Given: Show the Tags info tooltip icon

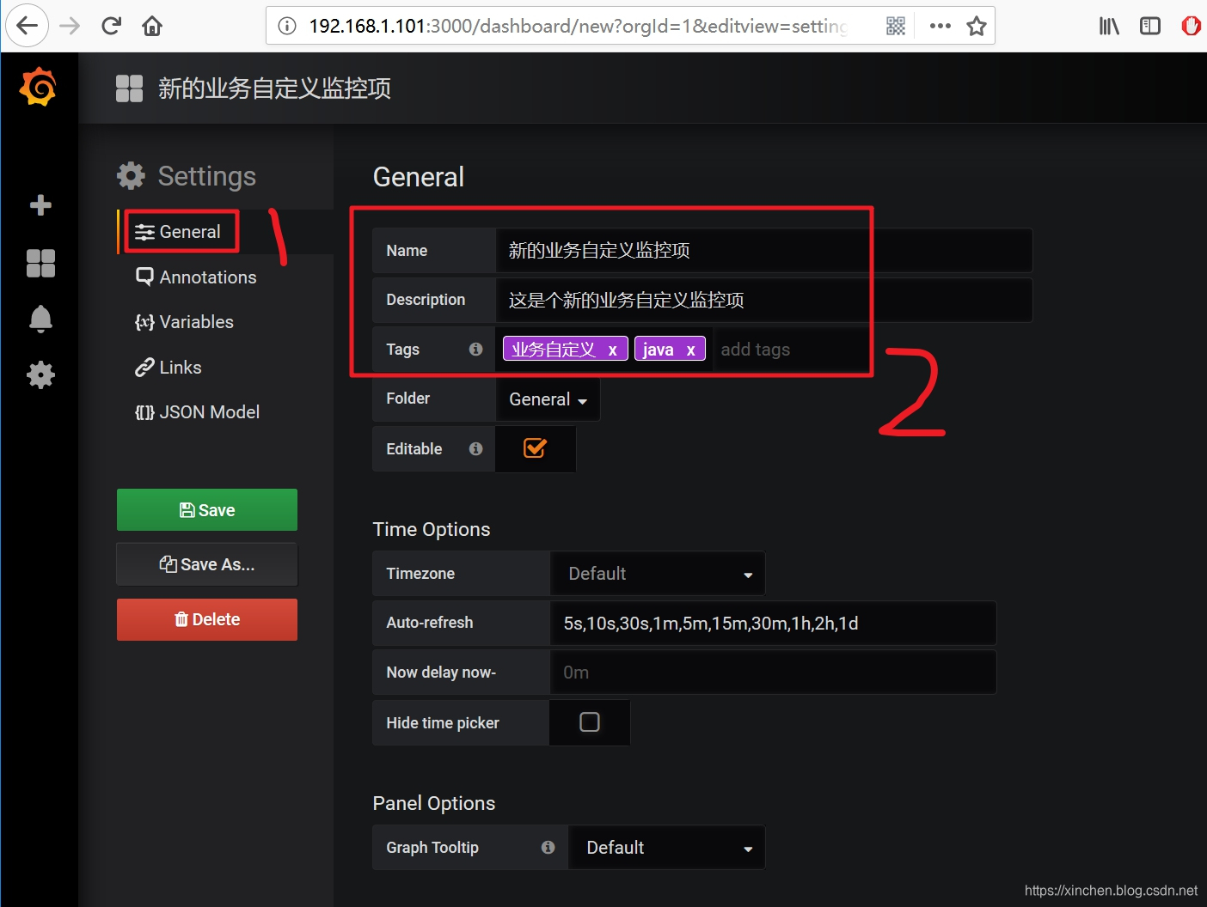Looking at the screenshot, I should (x=475, y=349).
